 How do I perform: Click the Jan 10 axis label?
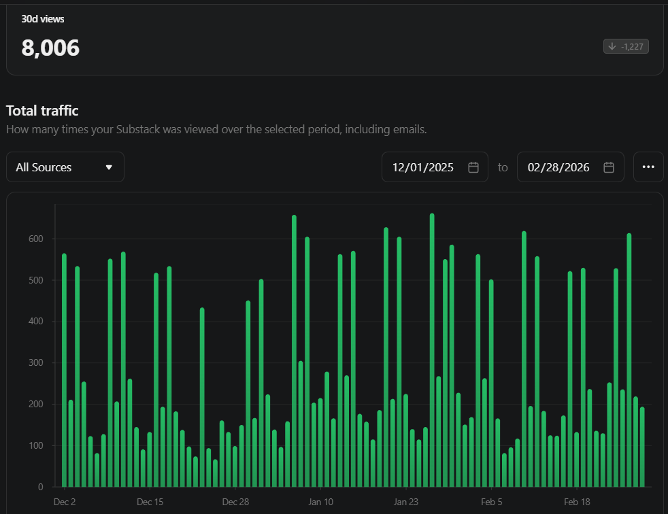(x=321, y=502)
